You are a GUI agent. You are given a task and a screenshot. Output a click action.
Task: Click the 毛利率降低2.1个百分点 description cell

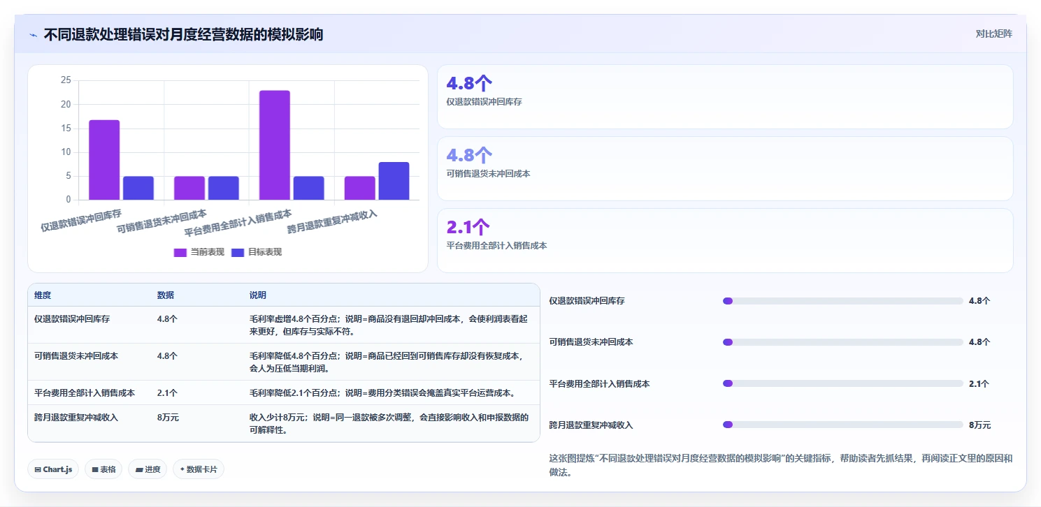tap(382, 393)
